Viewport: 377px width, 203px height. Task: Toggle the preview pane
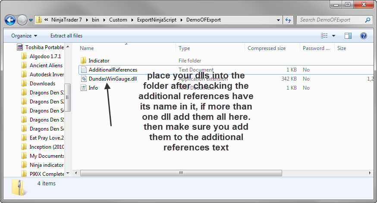tap(348, 36)
